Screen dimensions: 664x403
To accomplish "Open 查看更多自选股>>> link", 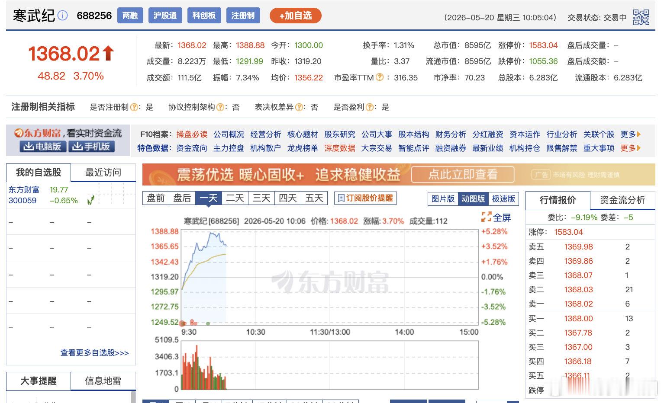I will (x=95, y=353).
